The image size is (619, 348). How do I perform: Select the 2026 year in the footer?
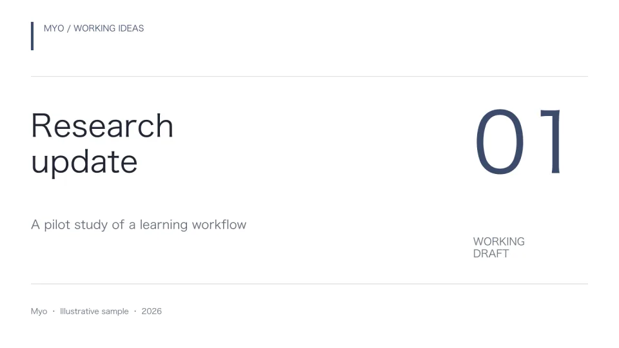[152, 311]
